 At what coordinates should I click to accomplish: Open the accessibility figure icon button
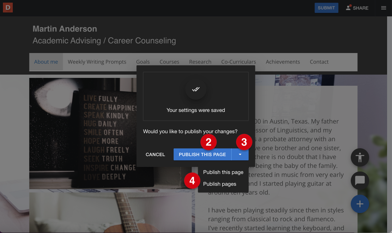point(360,157)
